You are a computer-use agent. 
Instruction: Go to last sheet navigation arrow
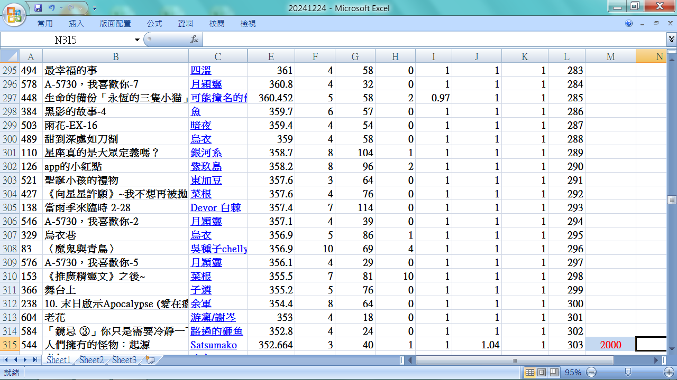point(35,360)
